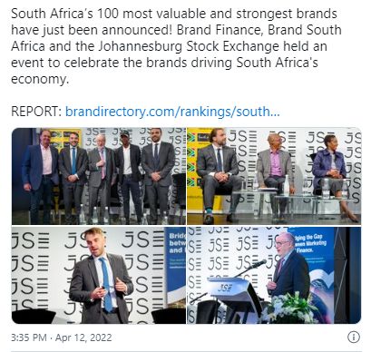Screen dimensions: 371x352
Task: Open the seated panel discussion photo
Action: pyautogui.click(x=274, y=176)
